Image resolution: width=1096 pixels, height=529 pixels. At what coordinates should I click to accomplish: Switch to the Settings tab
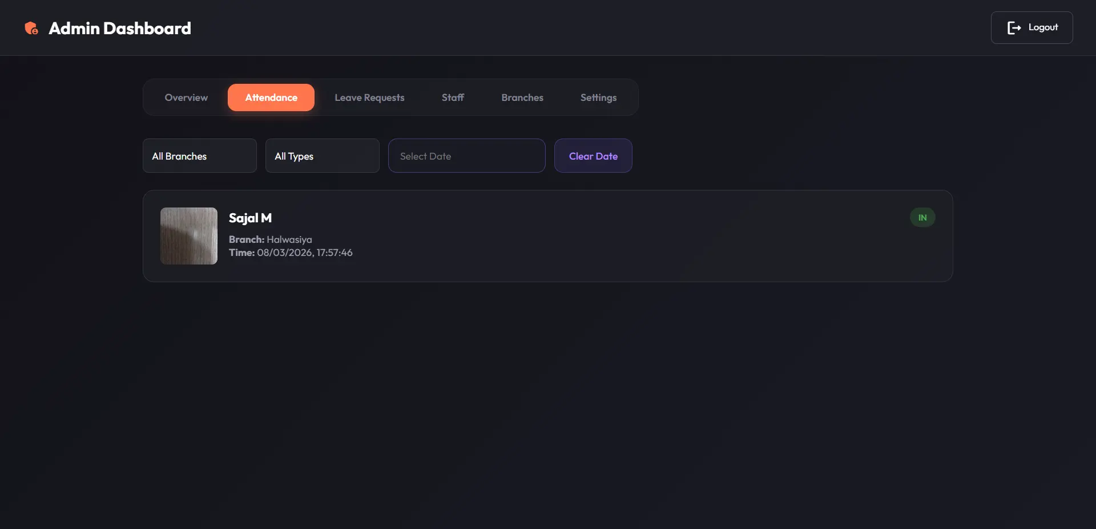point(598,97)
